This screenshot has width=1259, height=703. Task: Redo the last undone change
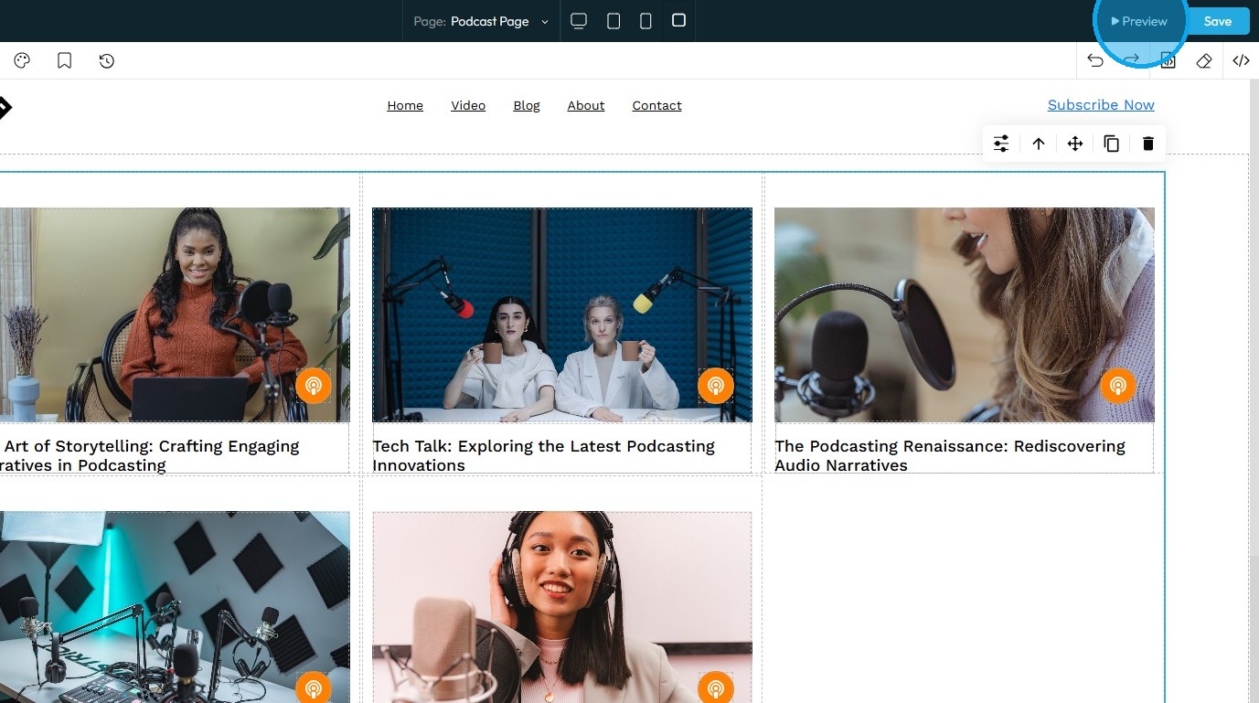click(1132, 60)
